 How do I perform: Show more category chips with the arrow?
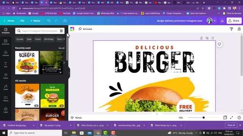64,39
